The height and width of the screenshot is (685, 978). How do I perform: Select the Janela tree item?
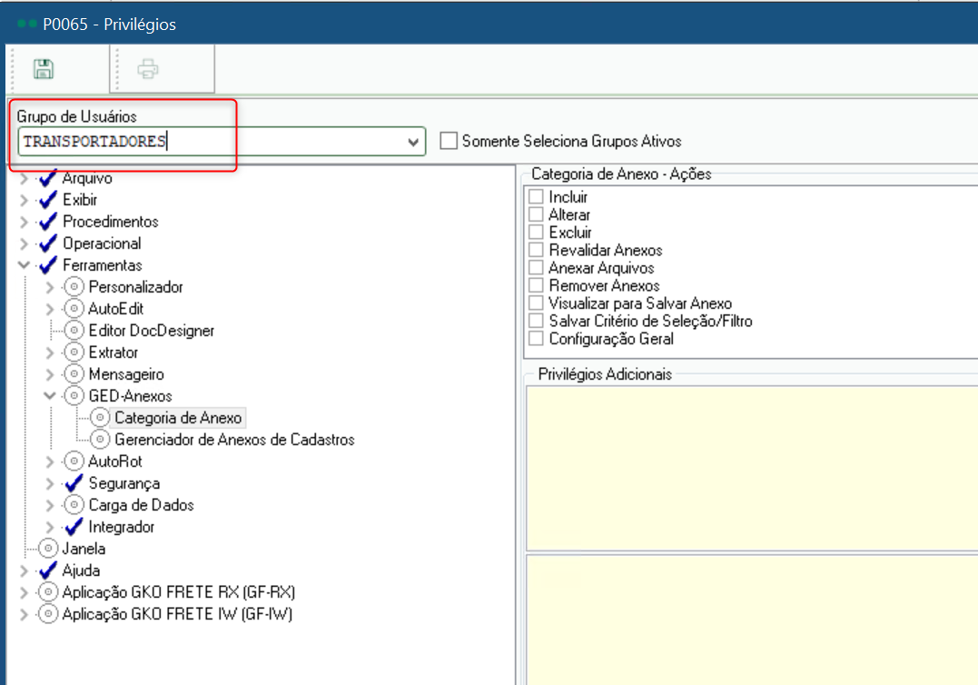tap(84, 549)
